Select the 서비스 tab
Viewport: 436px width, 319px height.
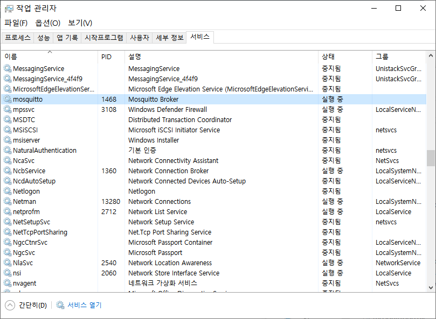tap(200, 37)
